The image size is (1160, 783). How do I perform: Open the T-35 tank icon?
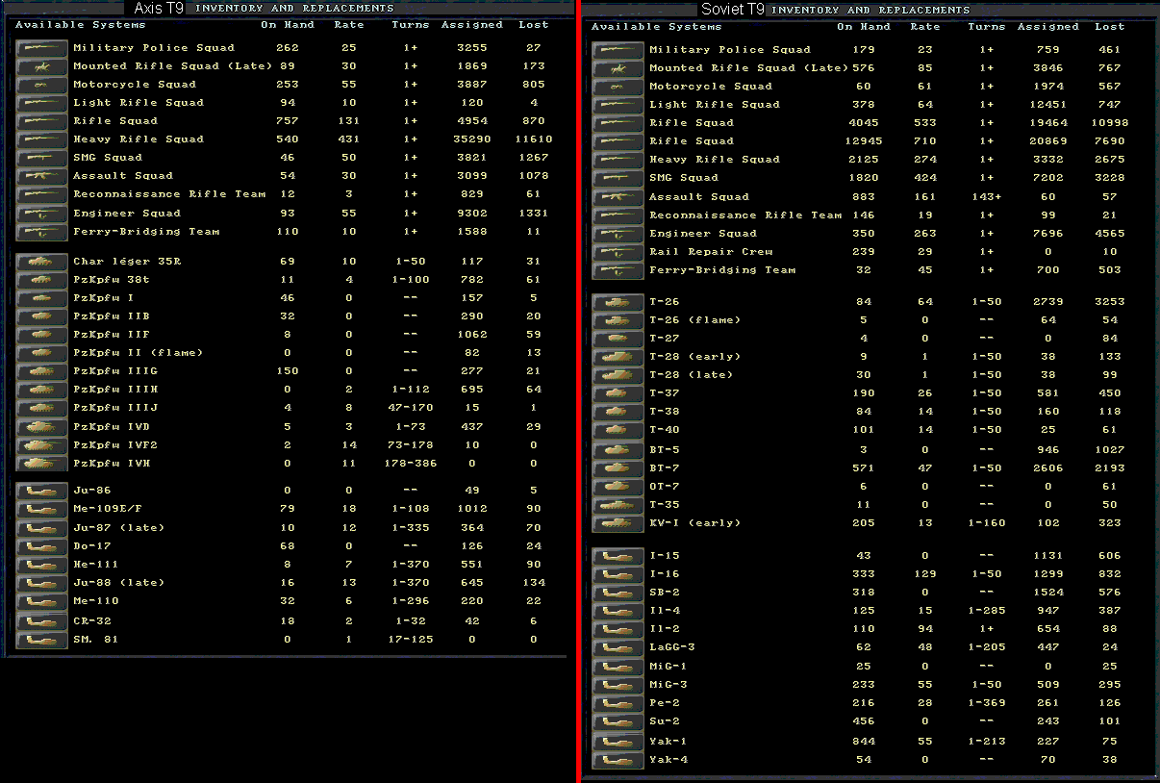pos(618,505)
